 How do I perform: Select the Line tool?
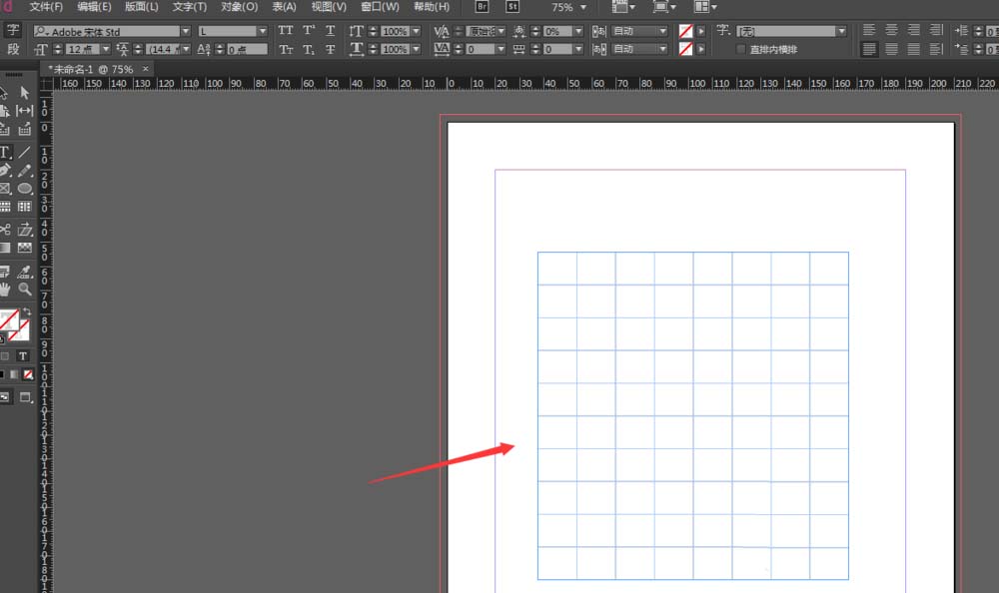[x=24, y=152]
